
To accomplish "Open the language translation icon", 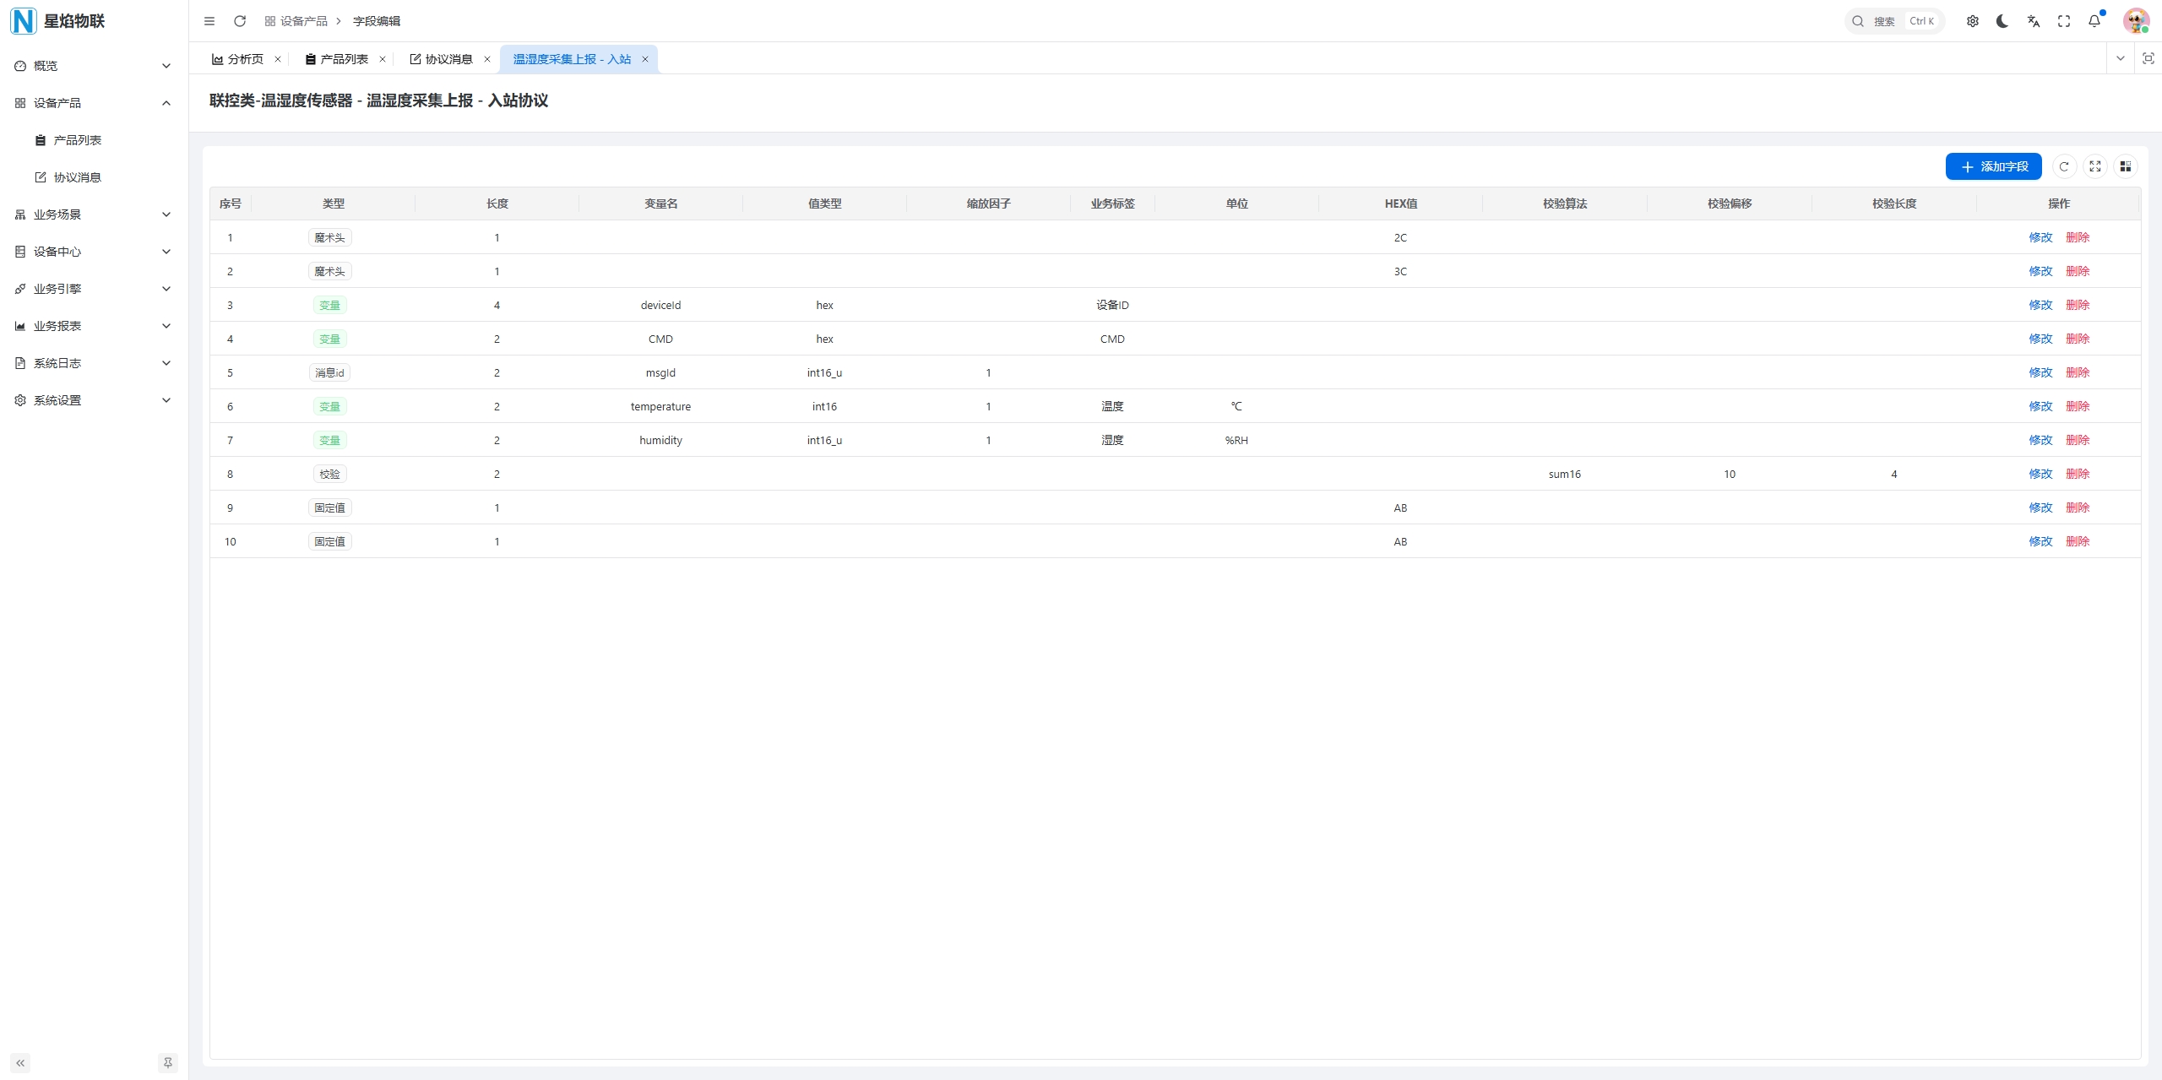I will point(2033,21).
